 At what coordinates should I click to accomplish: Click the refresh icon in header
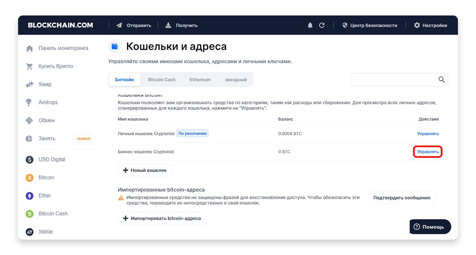[322, 25]
